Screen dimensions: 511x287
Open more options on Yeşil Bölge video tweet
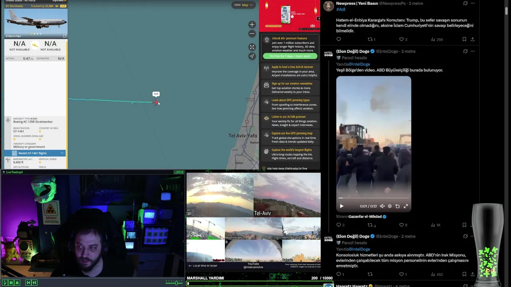(x=473, y=51)
